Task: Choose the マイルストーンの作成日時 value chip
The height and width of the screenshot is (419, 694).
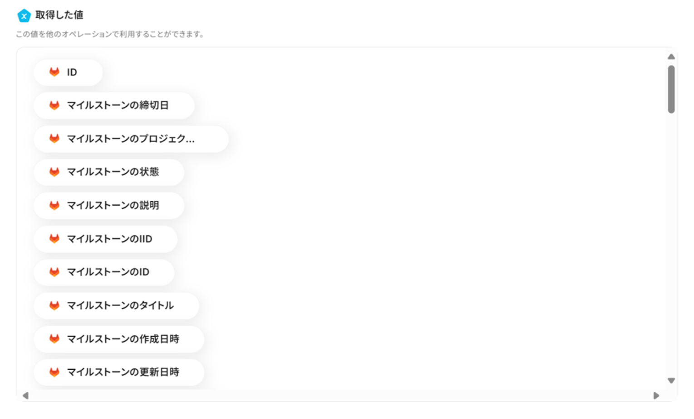Action: coord(119,339)
